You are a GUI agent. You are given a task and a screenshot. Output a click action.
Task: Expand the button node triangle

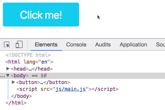[13, 82]
